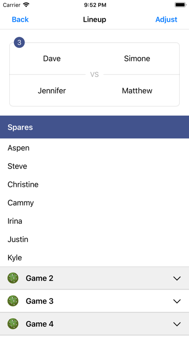Select player Jennifer in the match card
Image resolution: width=189 pixels, height=337 pixels.
(x=52, y=91)
